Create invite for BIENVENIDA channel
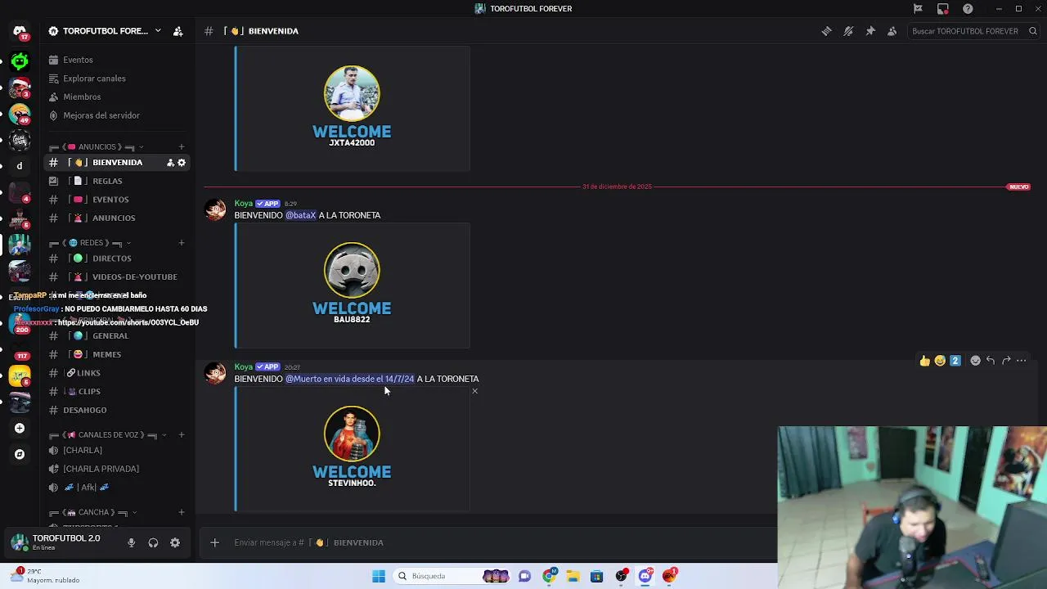The height and width of the screenshot is (589, 1047). [x=170, y=163]
